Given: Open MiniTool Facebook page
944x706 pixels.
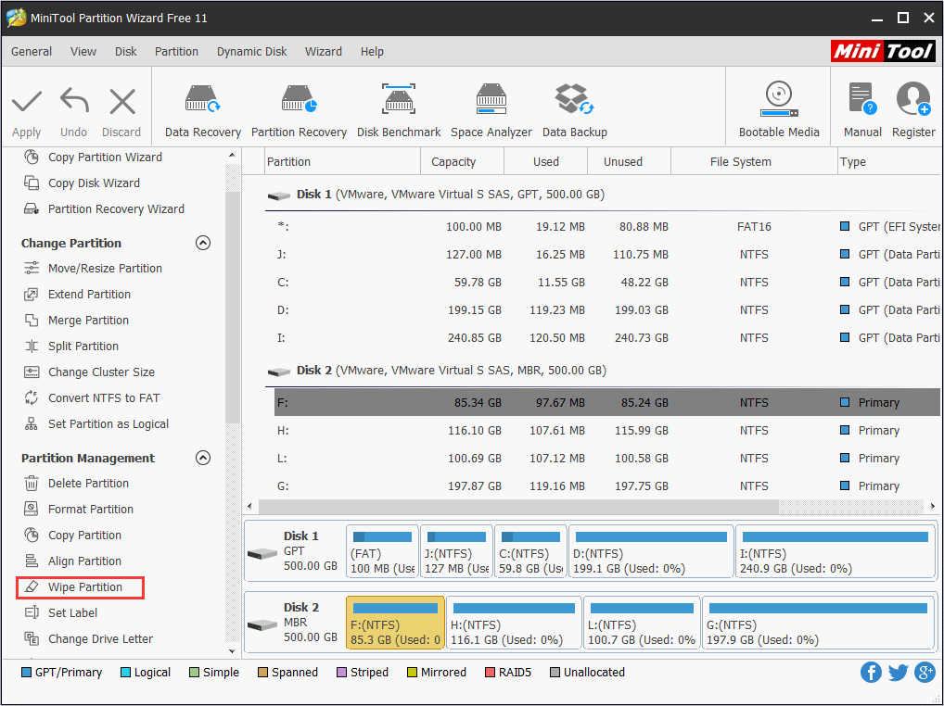Looking at the screenshot, I should pyautogui.click(x=871, y=672).
